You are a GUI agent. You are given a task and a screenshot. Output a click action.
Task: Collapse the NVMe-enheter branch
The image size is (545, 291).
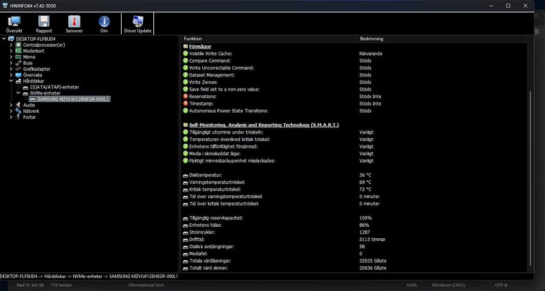point(18,93)
